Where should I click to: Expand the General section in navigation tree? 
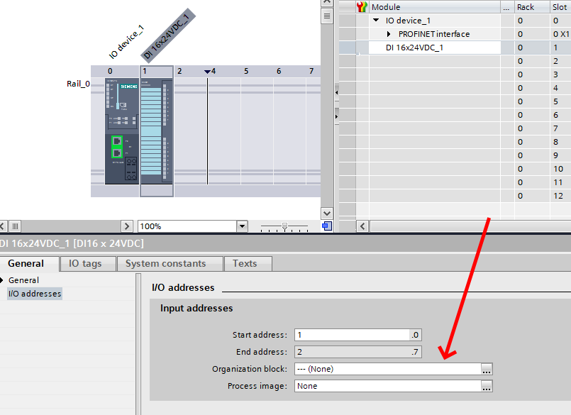point(2,280)
